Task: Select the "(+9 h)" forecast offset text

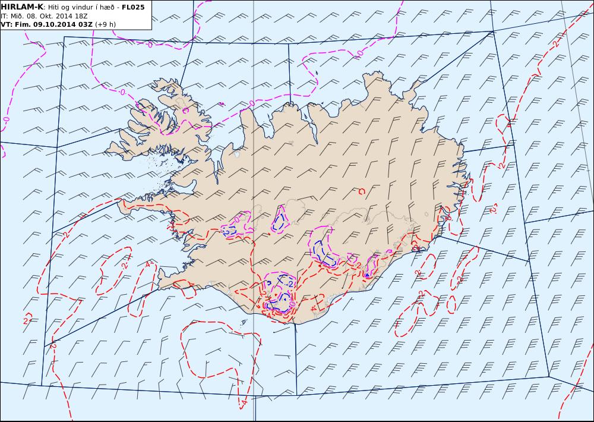Action: tap(105, 24)
